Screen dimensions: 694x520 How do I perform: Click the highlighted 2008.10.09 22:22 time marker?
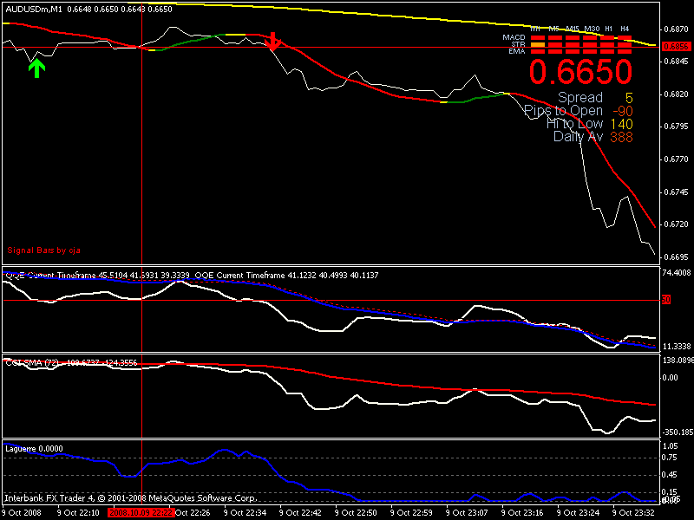click(141, 513)
